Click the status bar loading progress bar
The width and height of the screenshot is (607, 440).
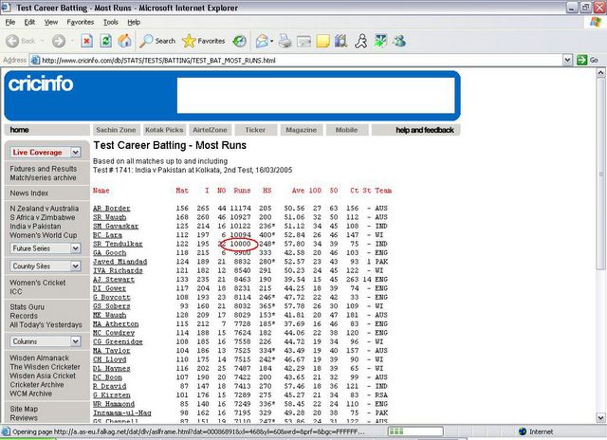(x=415, y=431)
